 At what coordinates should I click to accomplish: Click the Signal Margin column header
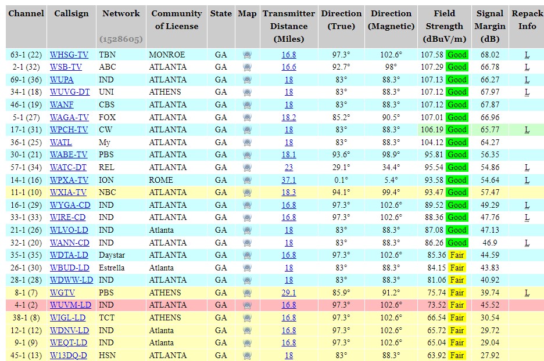[490, 26]
